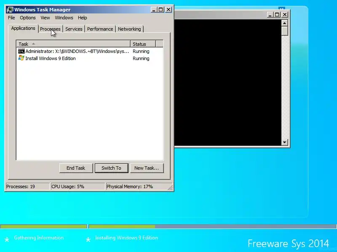Switch to the Performance tab

point(100,29)
